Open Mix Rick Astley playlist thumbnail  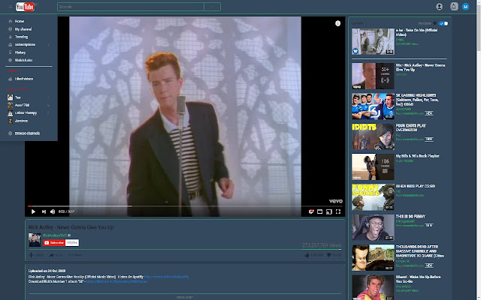coord(373,76)
